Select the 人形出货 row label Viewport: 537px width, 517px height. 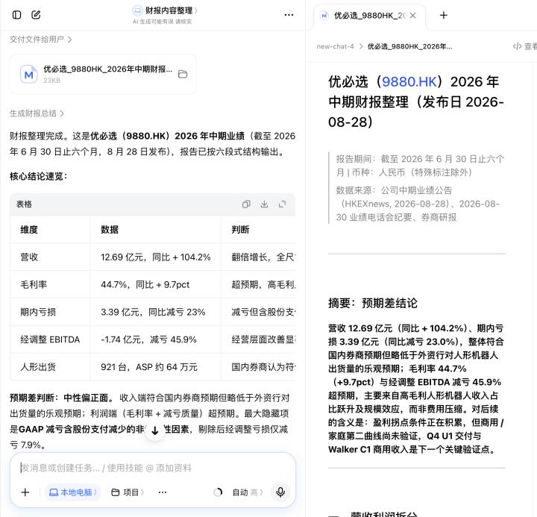click(38, 367)
